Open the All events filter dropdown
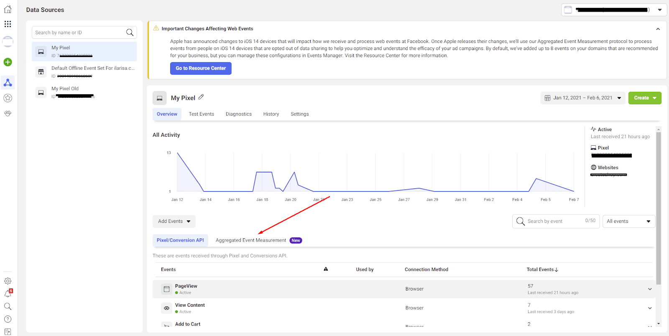The width and height of the screenshot is (669, 336). coord(628,221)
